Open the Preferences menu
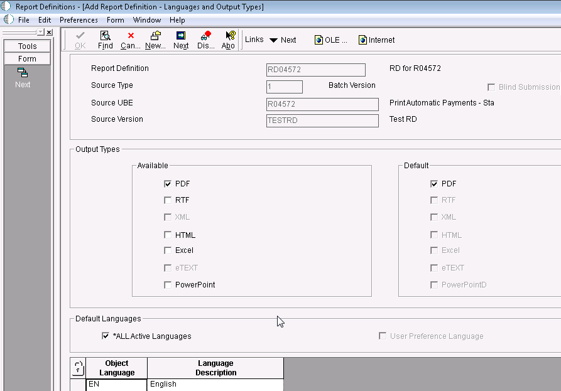The height and width of the screenshot is (391, 561). point(79,20)
